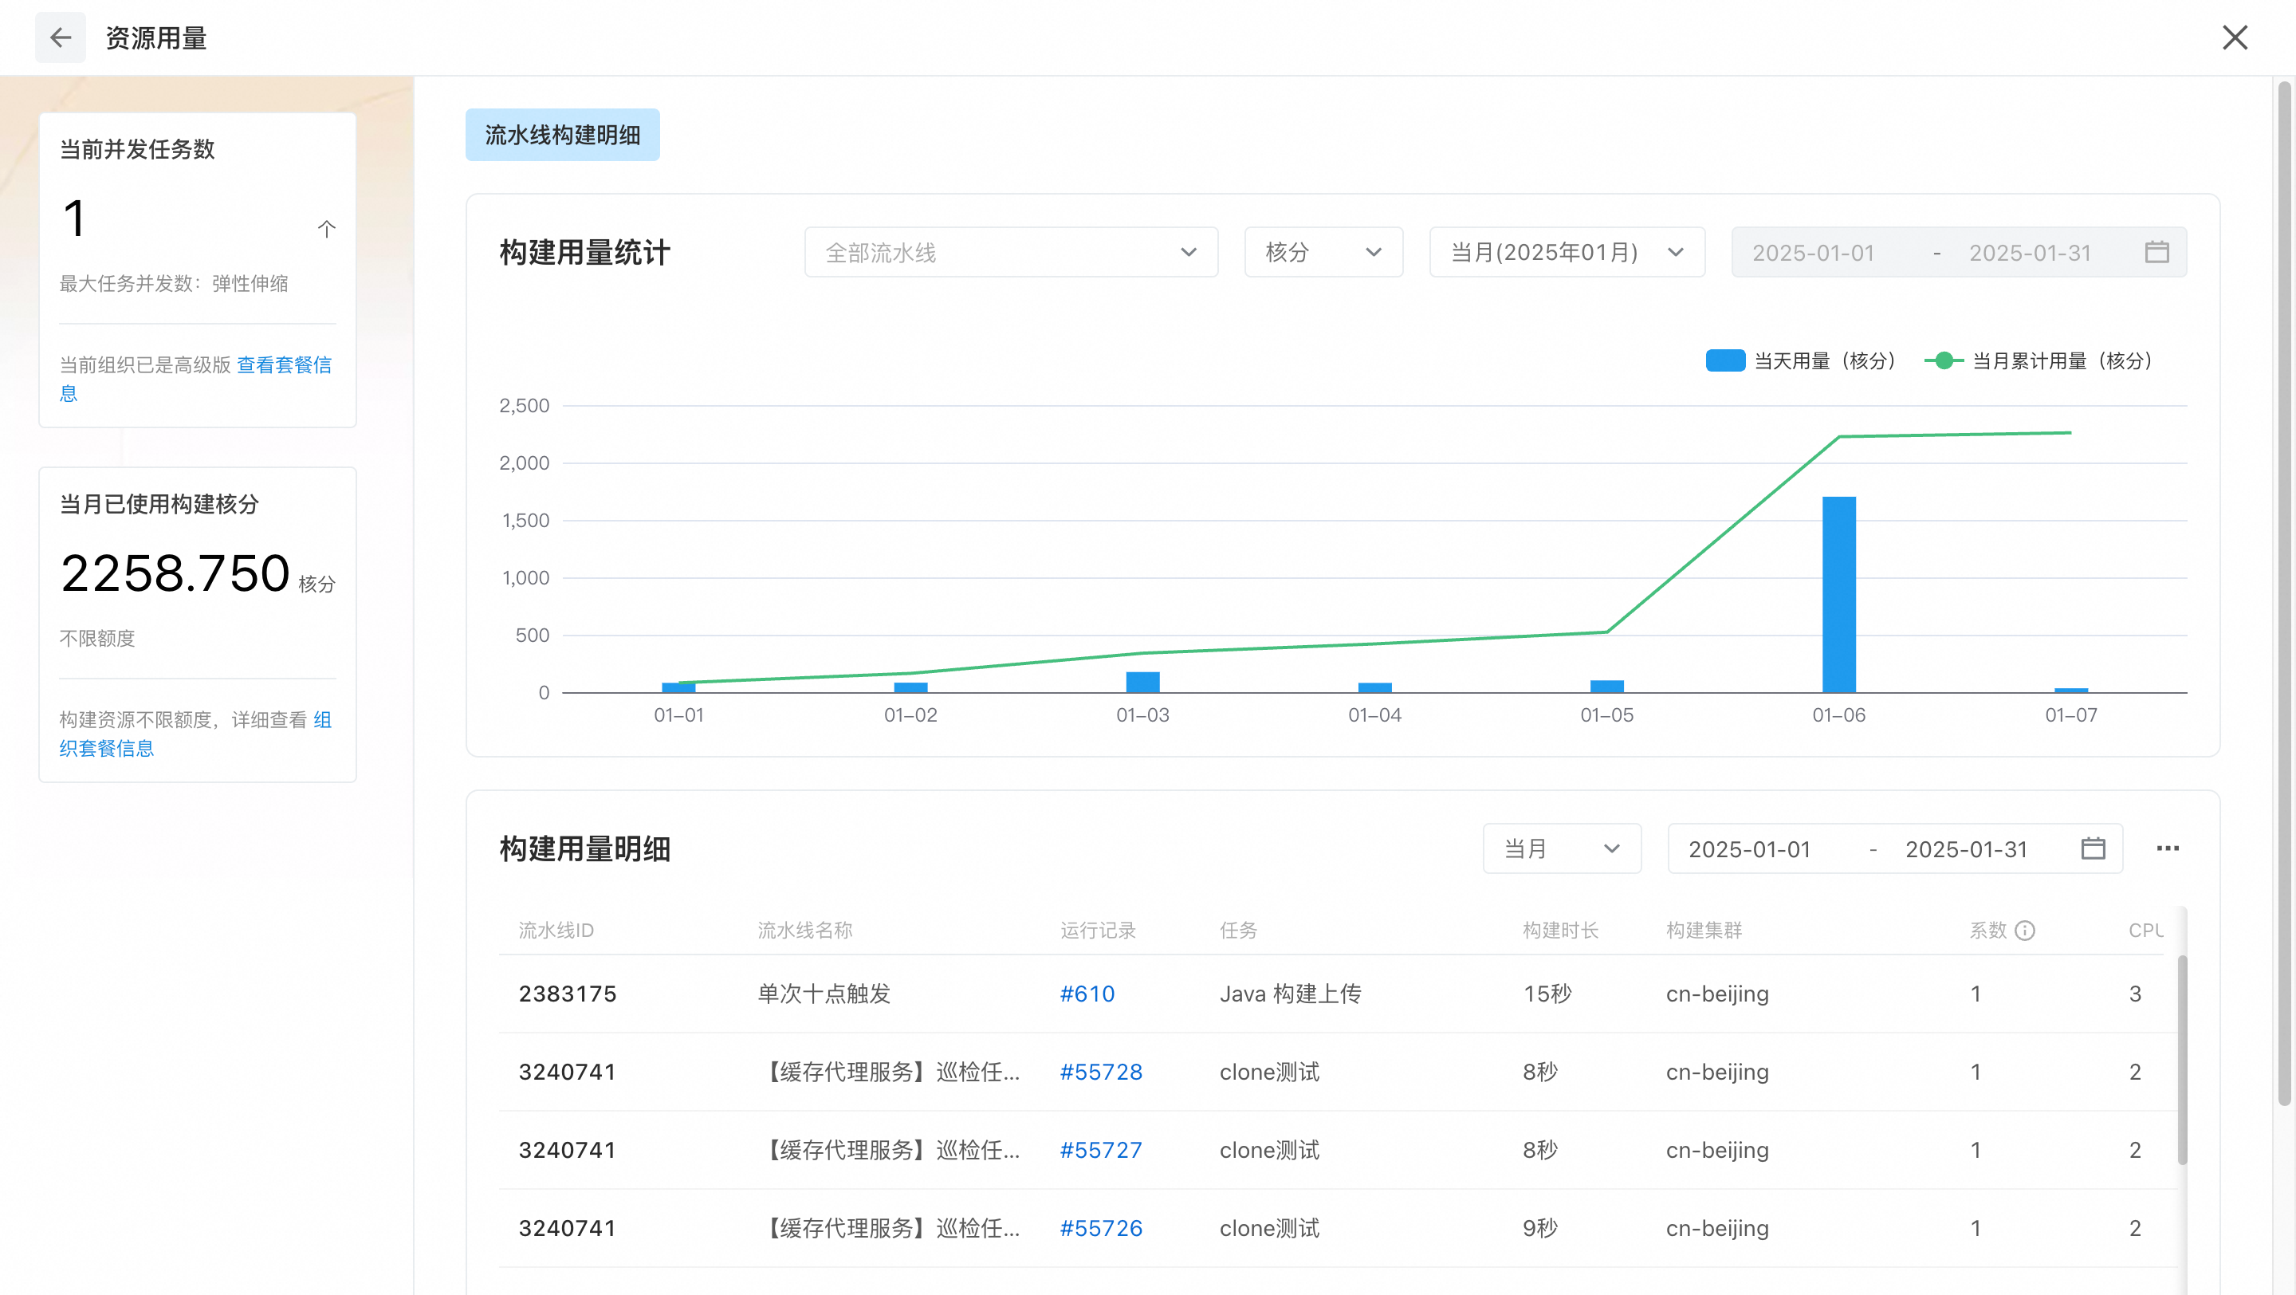Click the 流水线ID column header

556,931
